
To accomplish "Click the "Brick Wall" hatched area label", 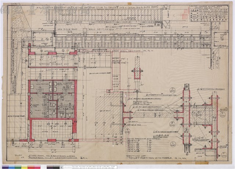I will click(104, 111).
